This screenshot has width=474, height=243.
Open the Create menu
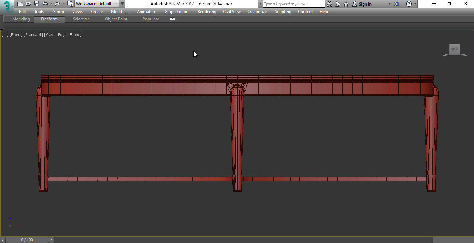point(97,12)
